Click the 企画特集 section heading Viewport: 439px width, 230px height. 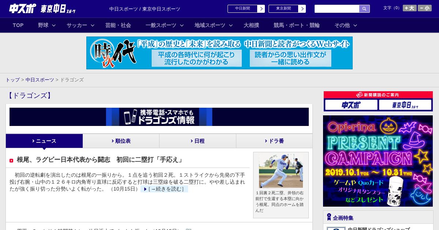click(343, 218)
